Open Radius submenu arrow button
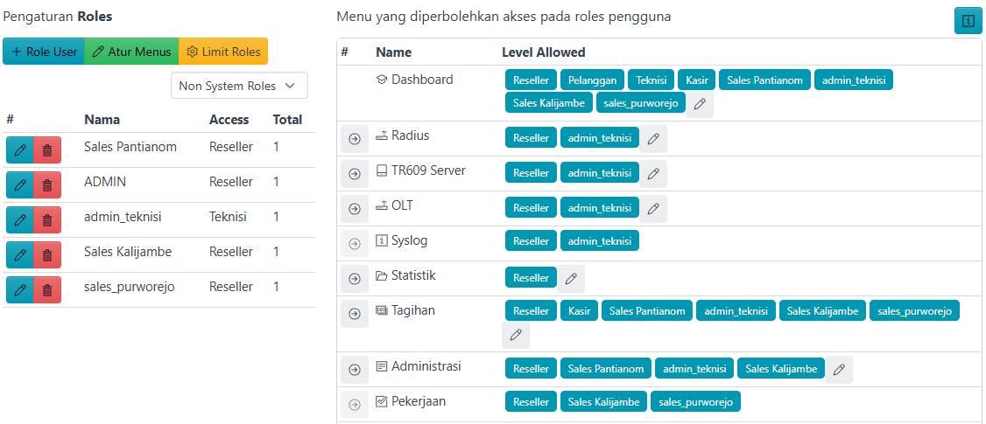 [x=354, y=139]
